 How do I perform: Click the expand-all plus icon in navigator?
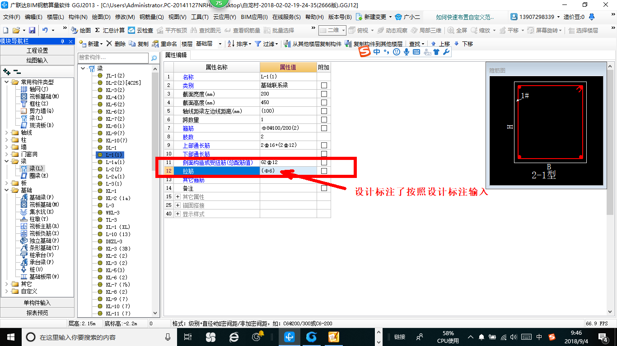click(x=6, y=72)
